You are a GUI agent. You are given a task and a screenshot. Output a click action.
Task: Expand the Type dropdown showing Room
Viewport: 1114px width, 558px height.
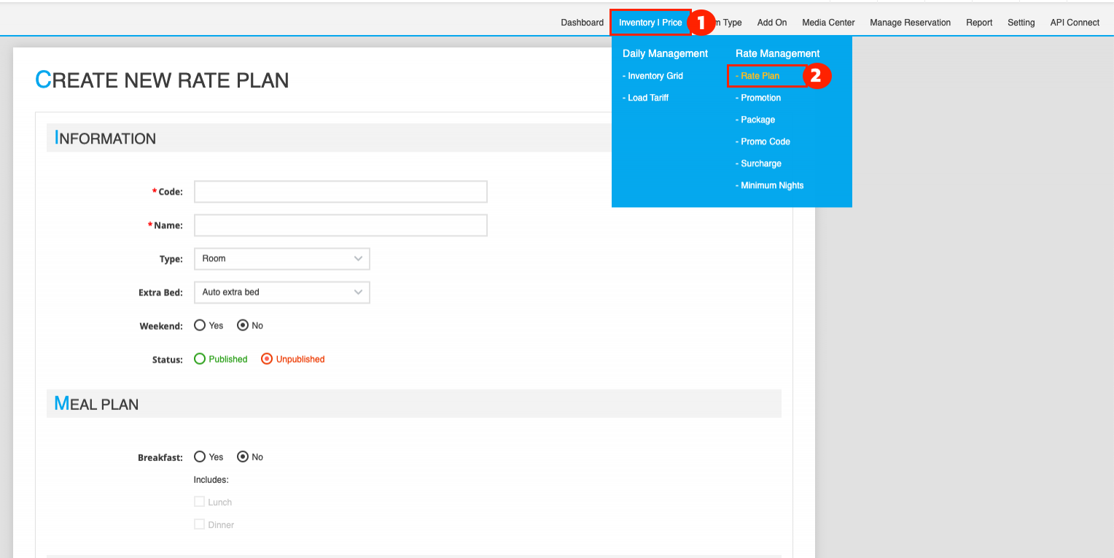click(281, 259)
